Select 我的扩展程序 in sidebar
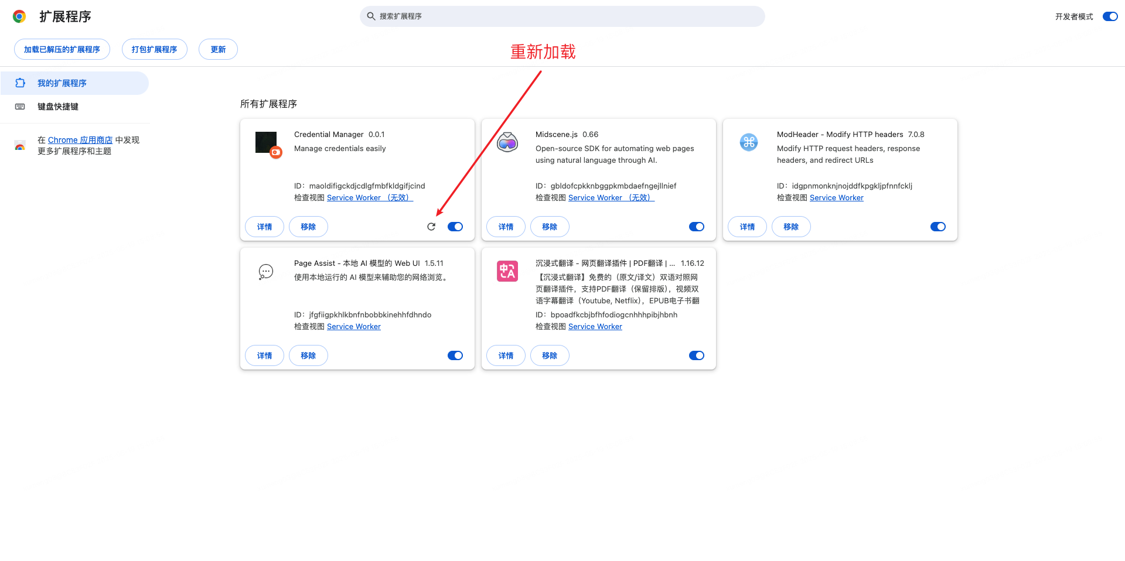 pos(74,83)
